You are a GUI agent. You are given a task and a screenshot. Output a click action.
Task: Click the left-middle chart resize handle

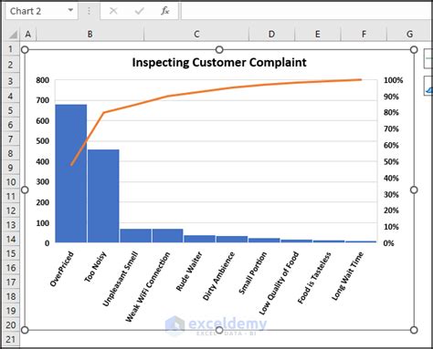pyautogui.click(x=25, y=190)
